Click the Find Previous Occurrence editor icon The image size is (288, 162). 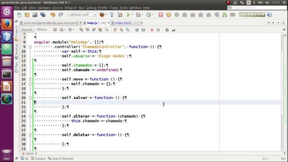tap(87, 30)
